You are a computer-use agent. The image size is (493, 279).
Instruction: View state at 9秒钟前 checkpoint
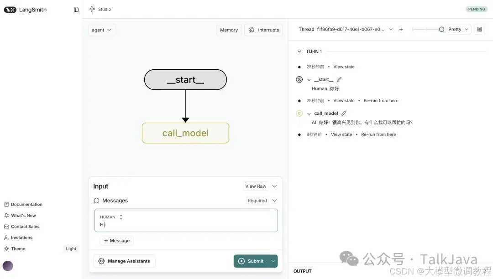(341, 134)
